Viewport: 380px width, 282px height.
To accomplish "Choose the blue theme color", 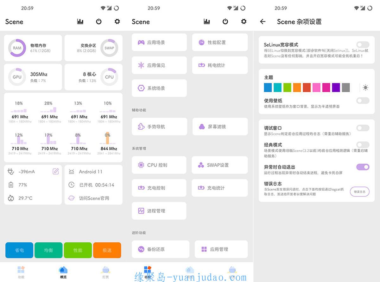I will click(x=268, y=88).
